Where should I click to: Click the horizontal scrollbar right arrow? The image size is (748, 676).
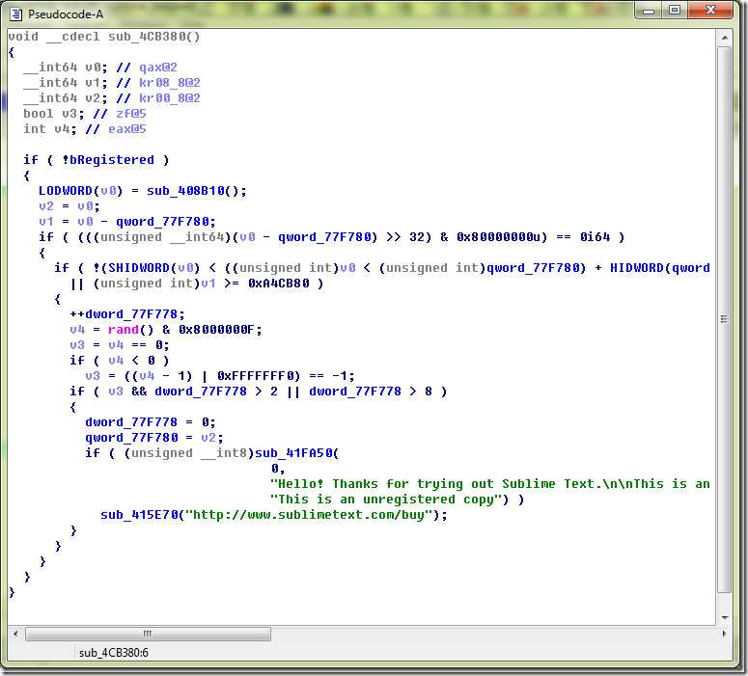click(724, 634)
